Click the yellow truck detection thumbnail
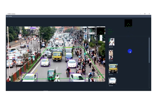Screen dimensions: 157x104 click(x=113, y=68)
